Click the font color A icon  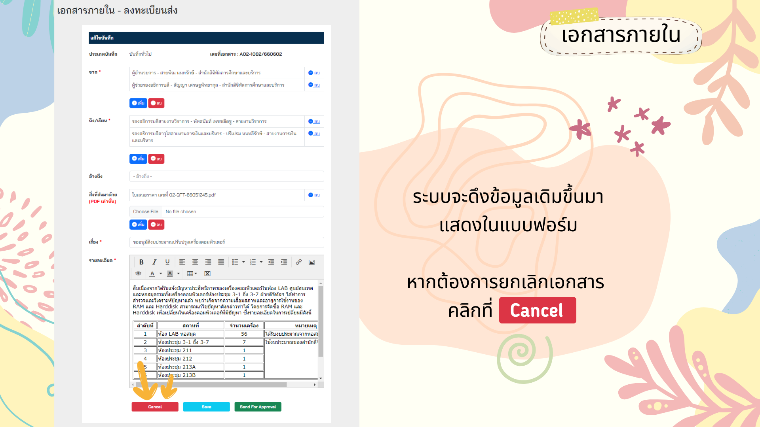[x=152, y=274]
